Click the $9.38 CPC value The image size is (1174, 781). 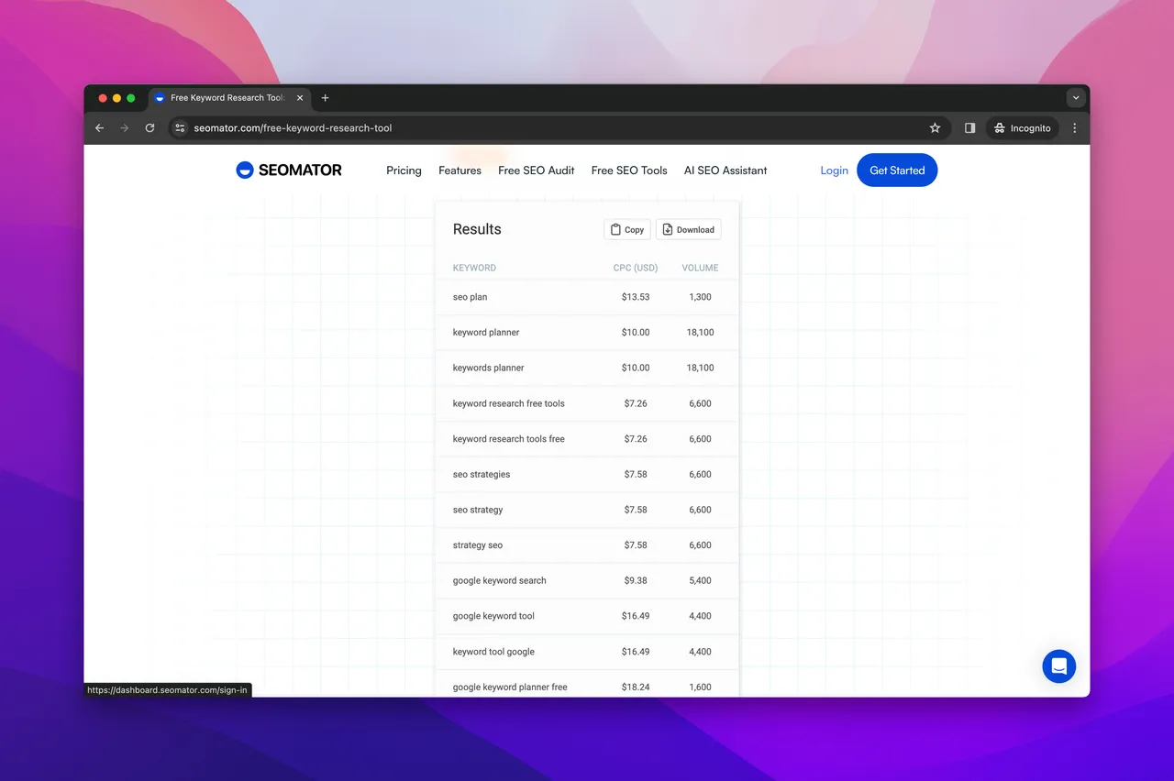click(636, 581)
